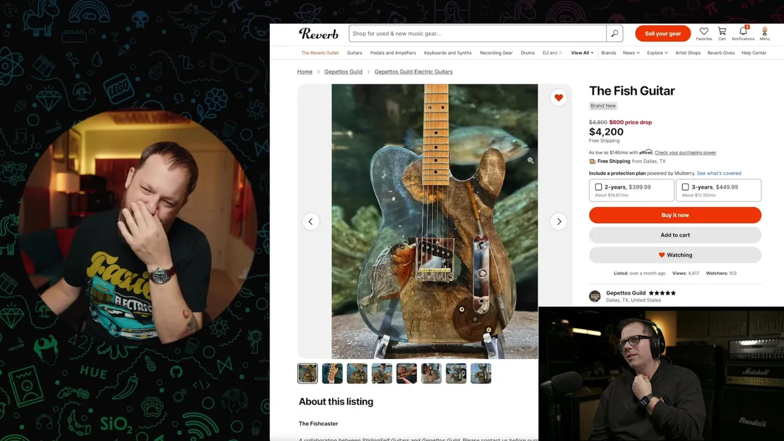Show previous product photo arrow
The width and height of the screenshot is (784, 441).
click(311, 221)
